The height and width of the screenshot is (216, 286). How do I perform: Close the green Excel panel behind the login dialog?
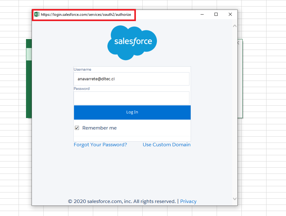238,43
